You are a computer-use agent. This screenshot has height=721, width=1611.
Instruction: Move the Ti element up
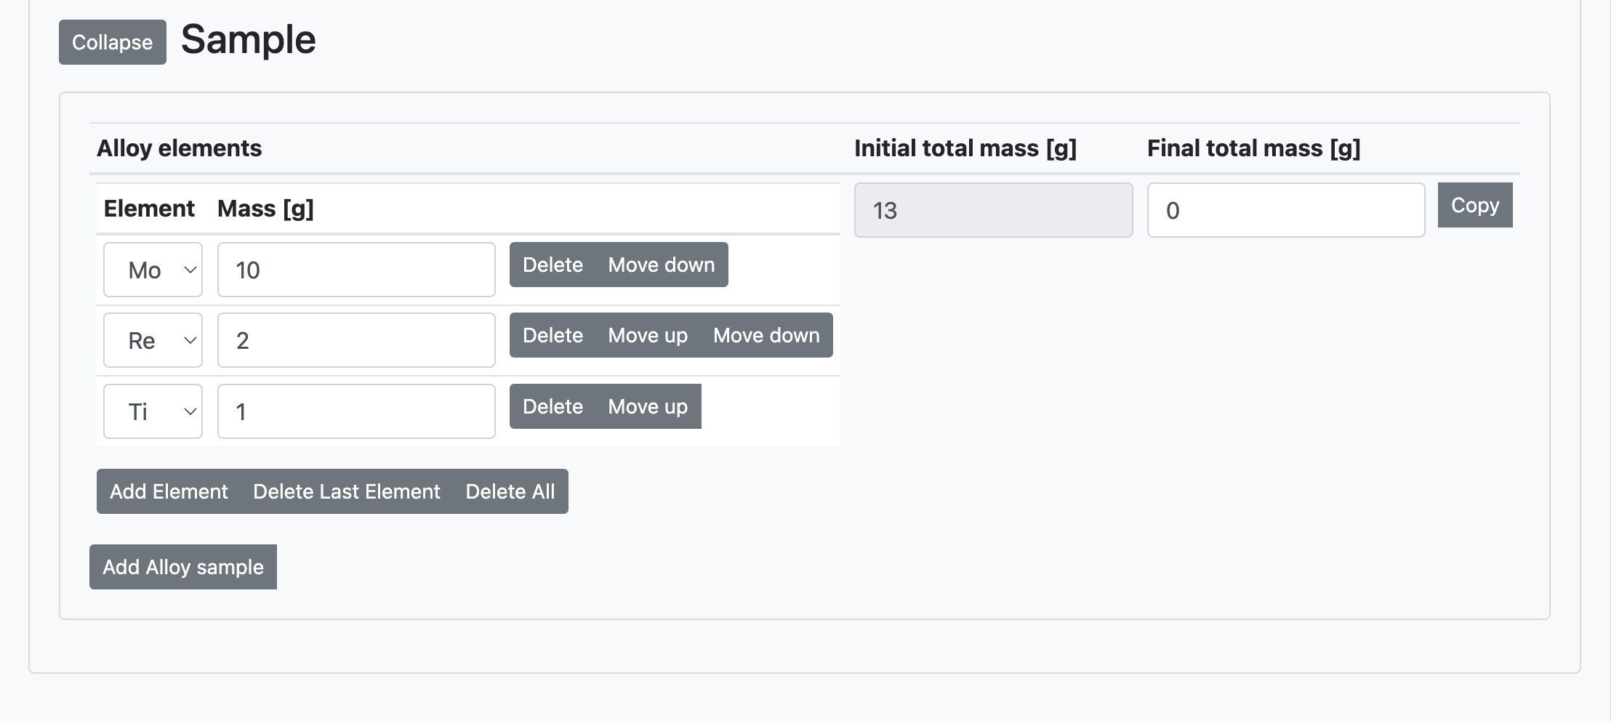tap(647, 406)
